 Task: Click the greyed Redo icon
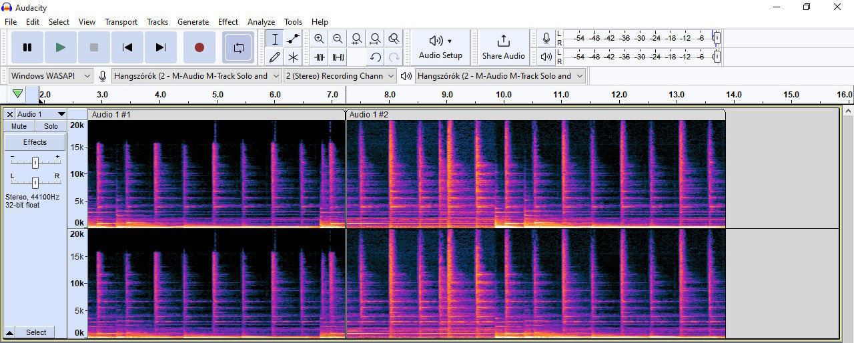394,57
